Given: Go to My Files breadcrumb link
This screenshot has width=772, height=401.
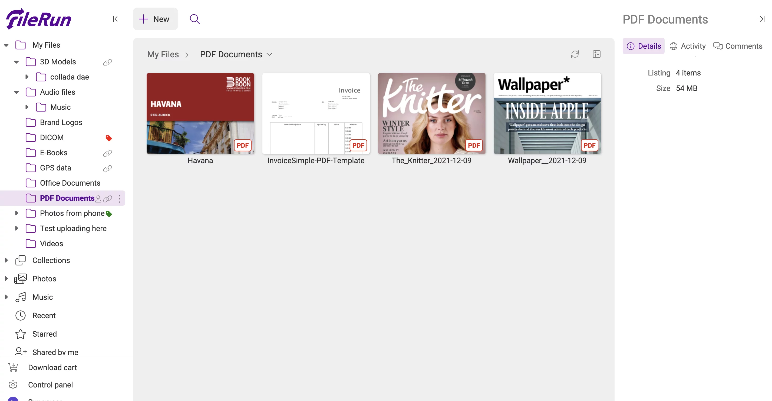Looking at the screenshot, I should [x=163, y=54].
